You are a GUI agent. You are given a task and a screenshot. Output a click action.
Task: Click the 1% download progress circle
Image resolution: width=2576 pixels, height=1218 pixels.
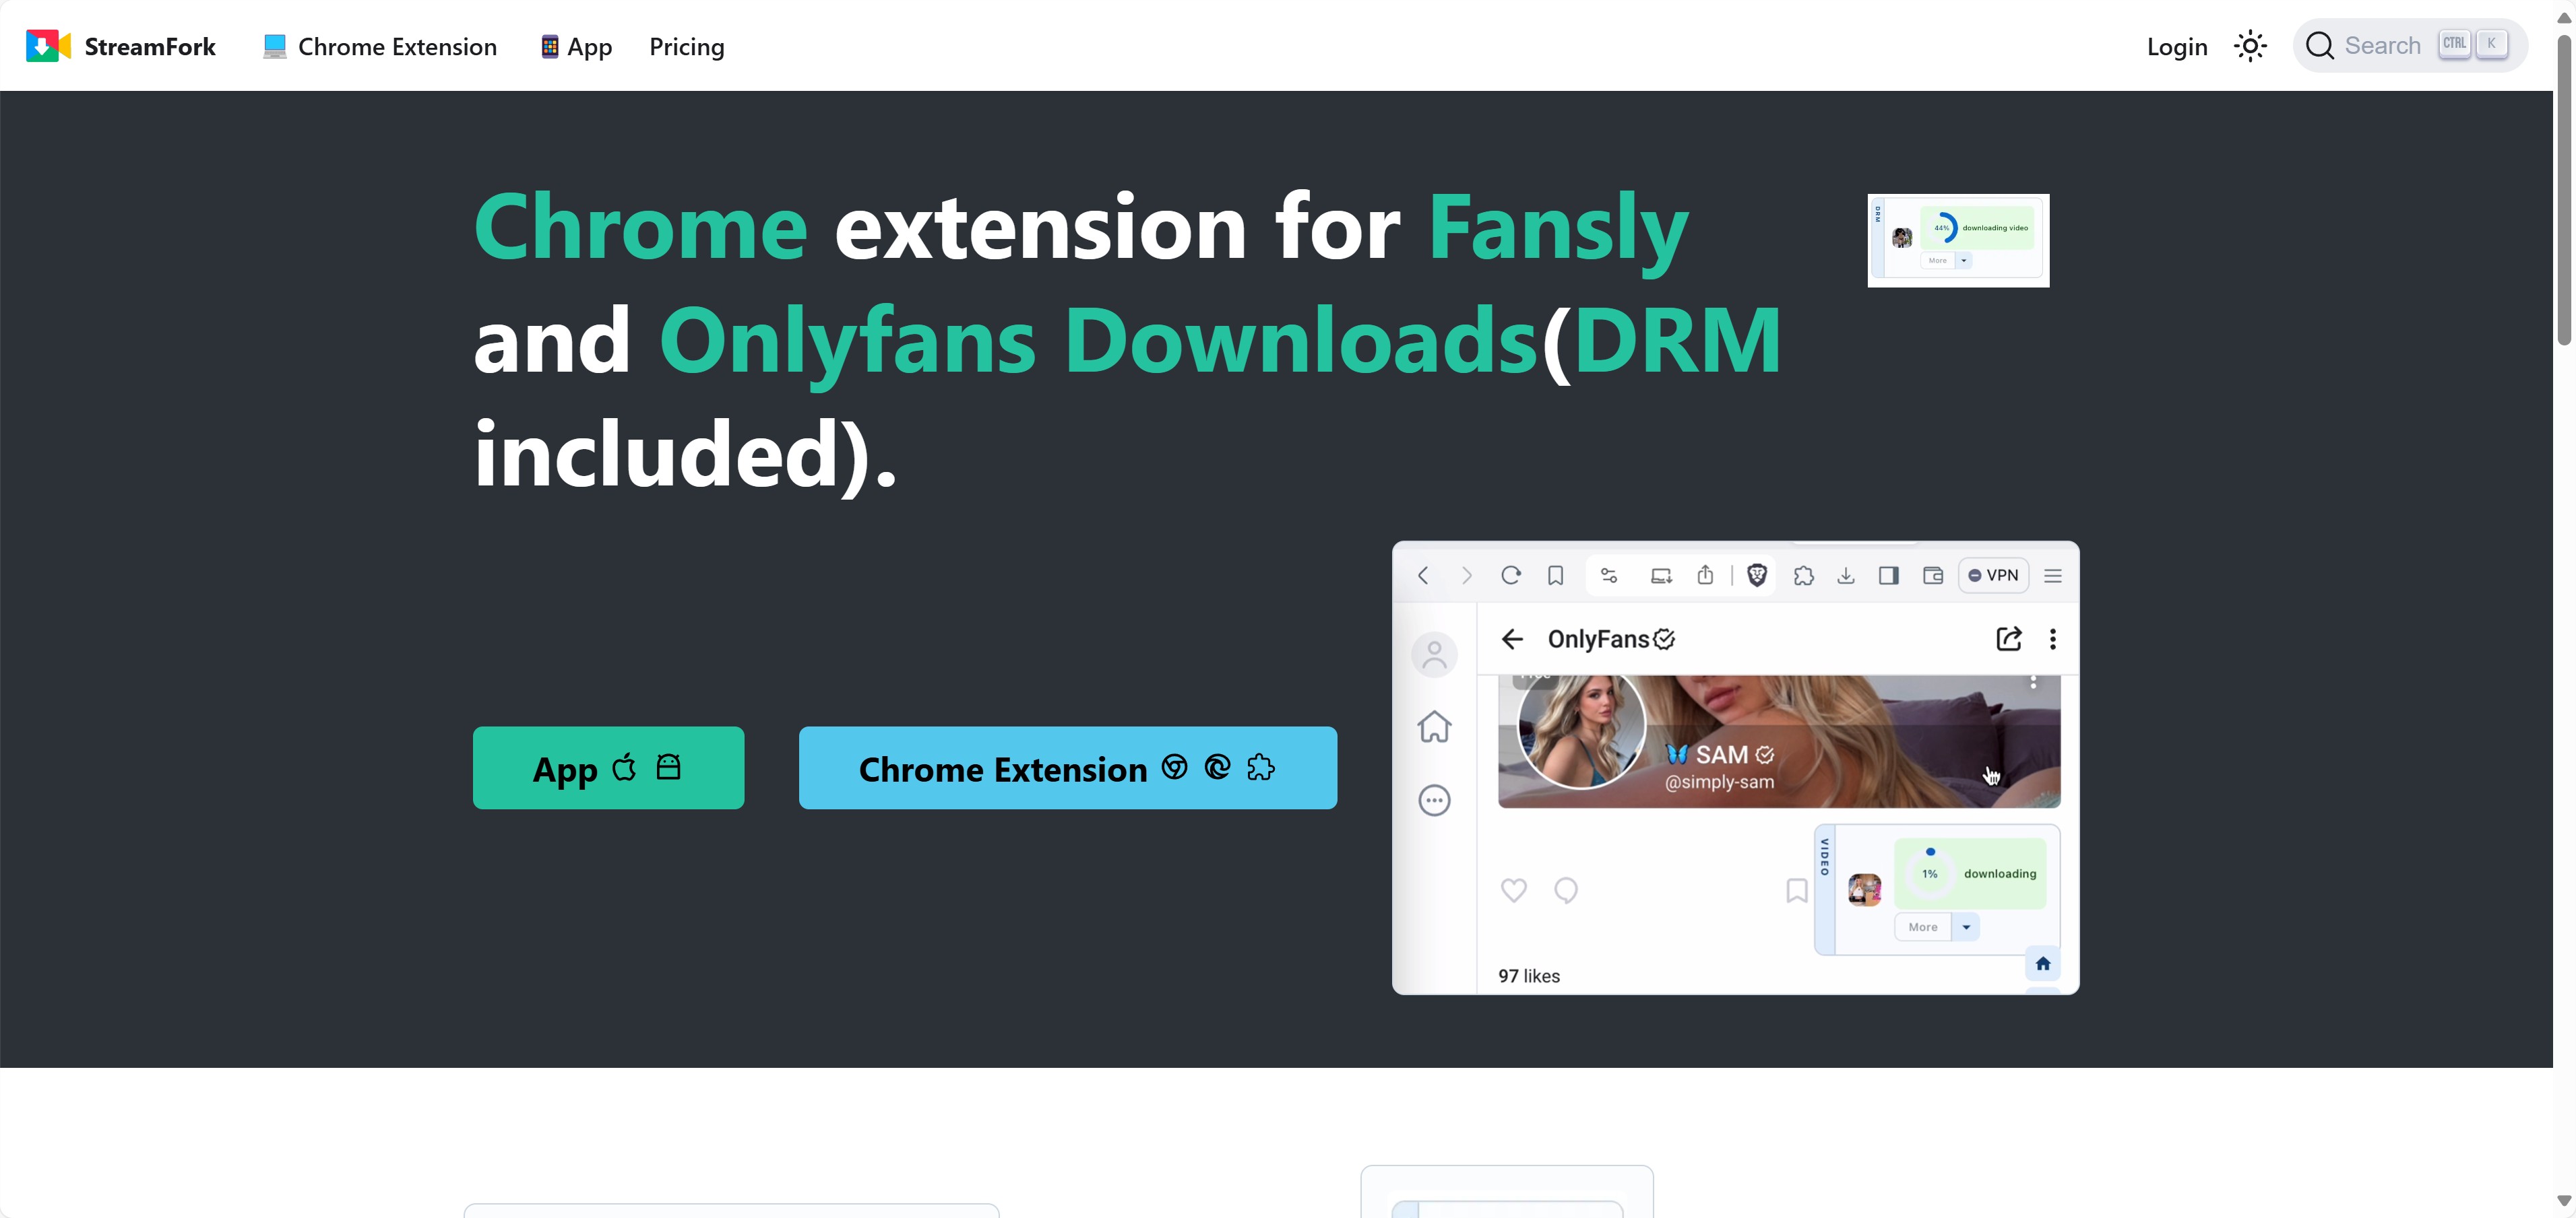click(1929, 873)
